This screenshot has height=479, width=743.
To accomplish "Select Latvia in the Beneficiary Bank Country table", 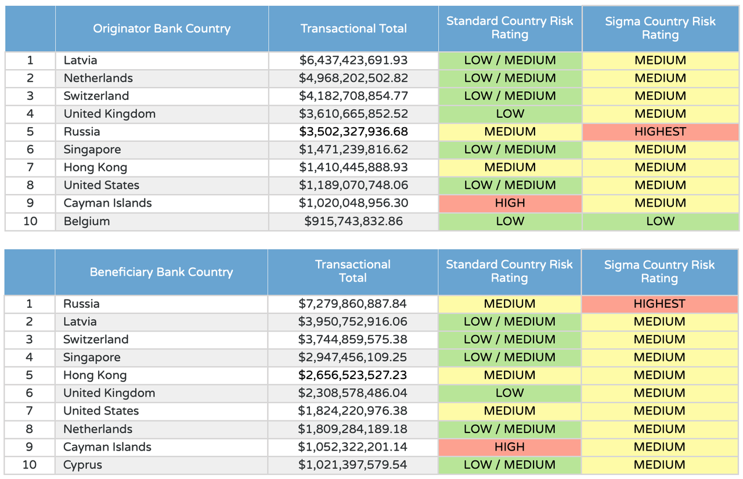I will [x=161, y=322].
